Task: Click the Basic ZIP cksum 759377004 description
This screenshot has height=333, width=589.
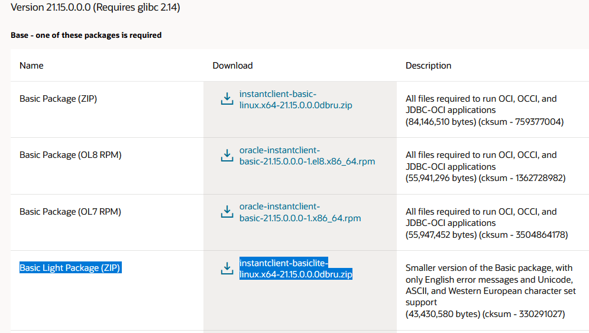Action: tap(484, 110)
